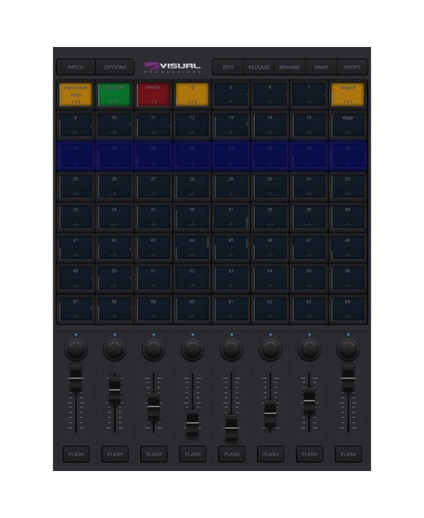The image size is (424, 518).
Task: Select the yellow 'dj' cue pad
Action: coord(192,95)
